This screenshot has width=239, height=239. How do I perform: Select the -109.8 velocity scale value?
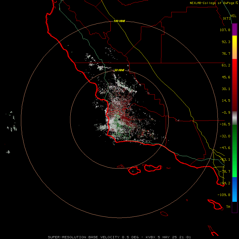coord(224,195)
